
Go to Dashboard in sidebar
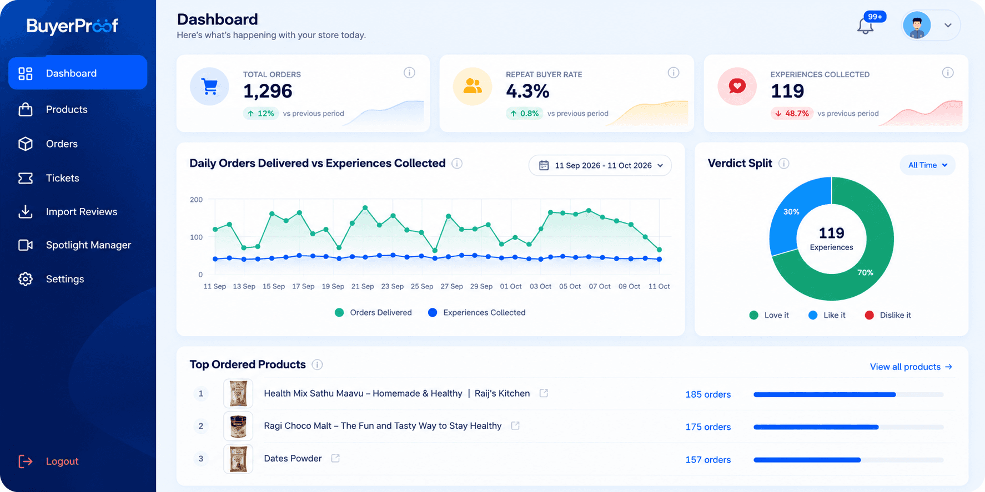(x=78, y=73)
